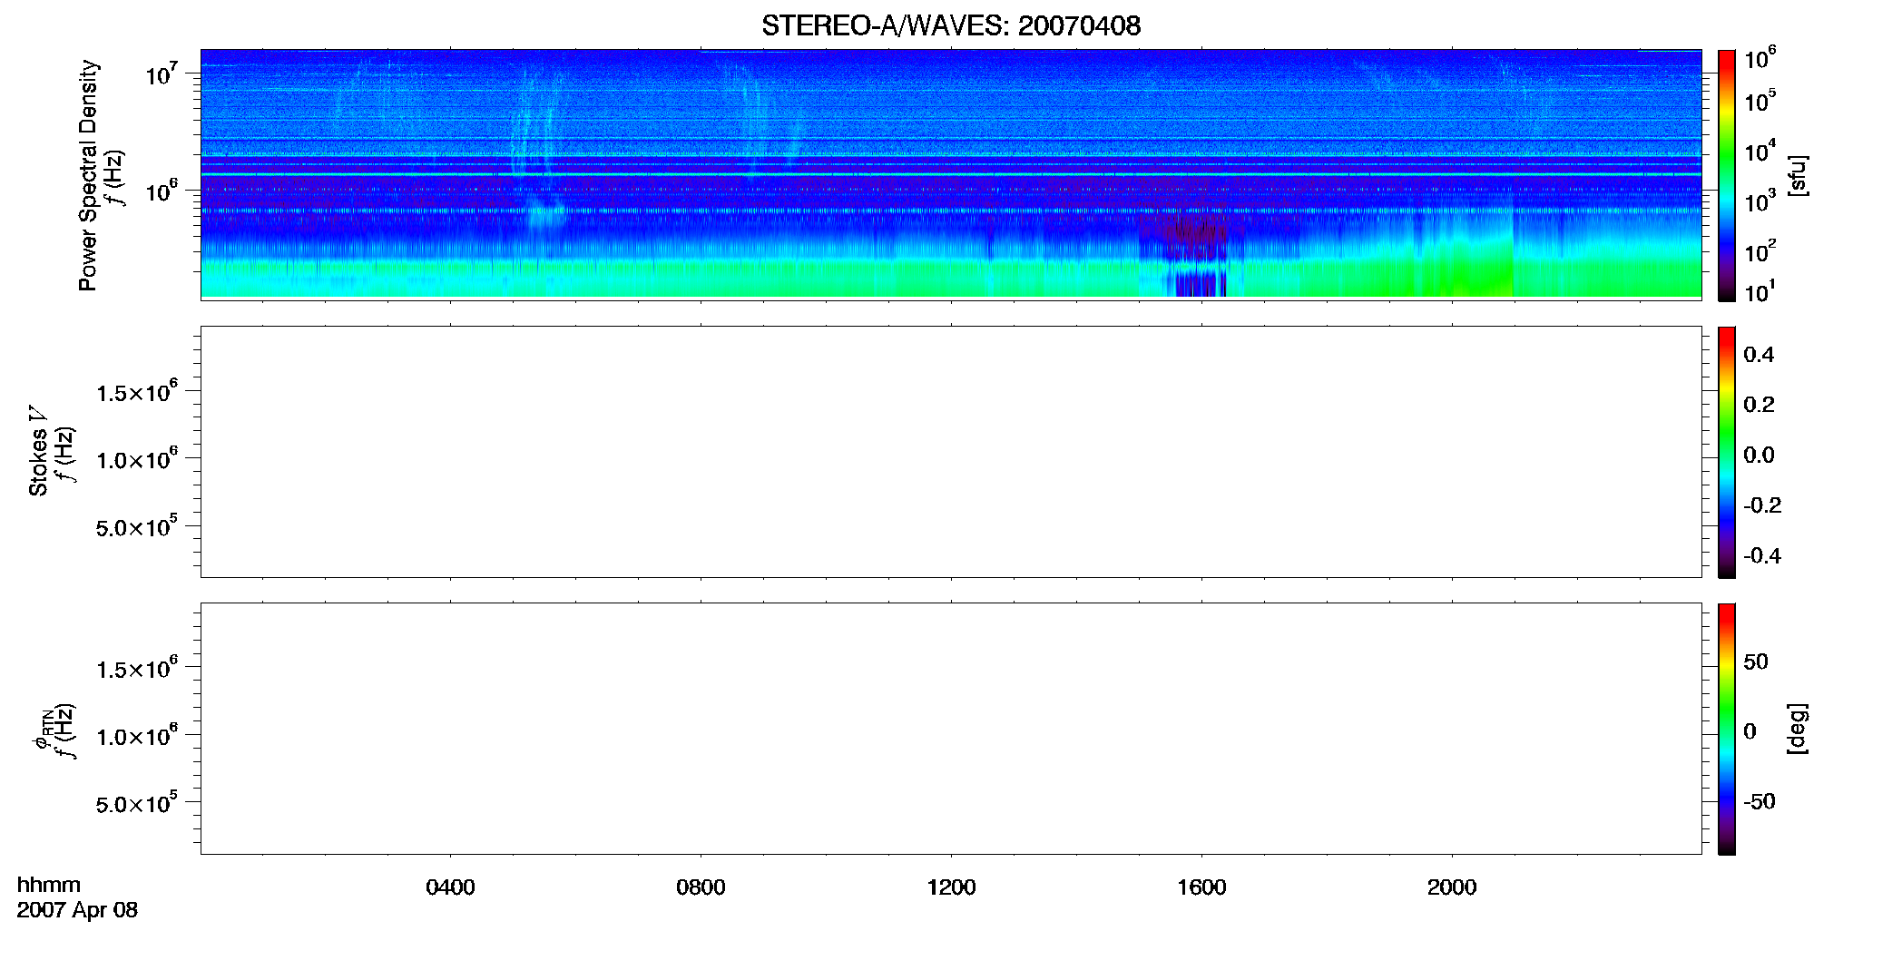Select the 1200 time tick label

coord(951,887)
